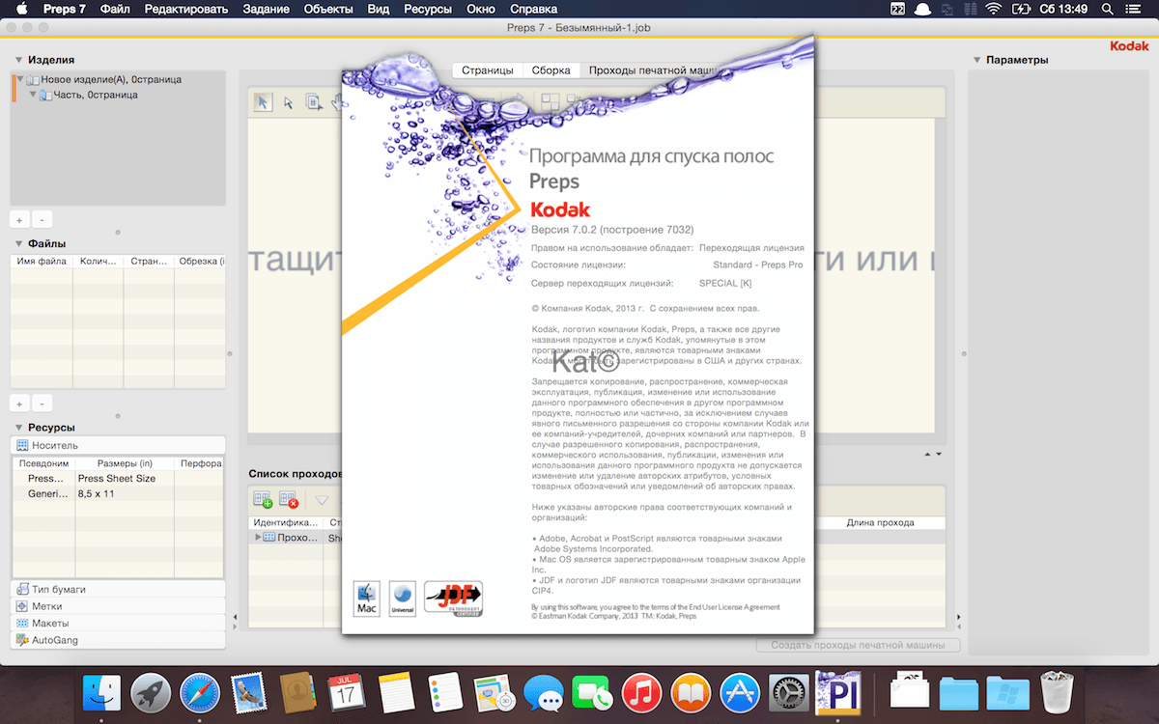
Task: Switch to the Сборка tab
Action: [x=551, y=70]
